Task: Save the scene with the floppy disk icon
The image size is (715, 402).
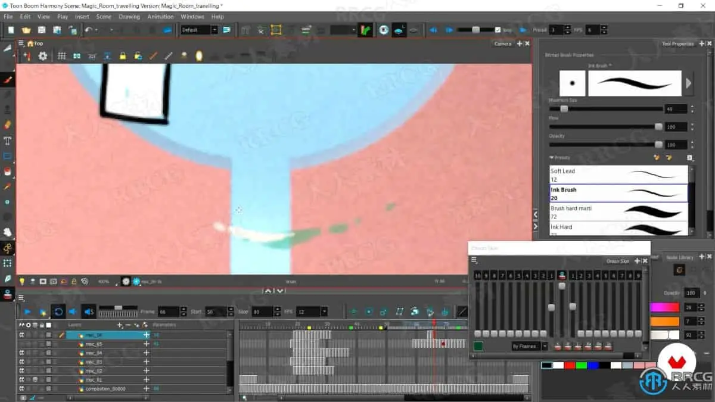Action: pos(42,30)
